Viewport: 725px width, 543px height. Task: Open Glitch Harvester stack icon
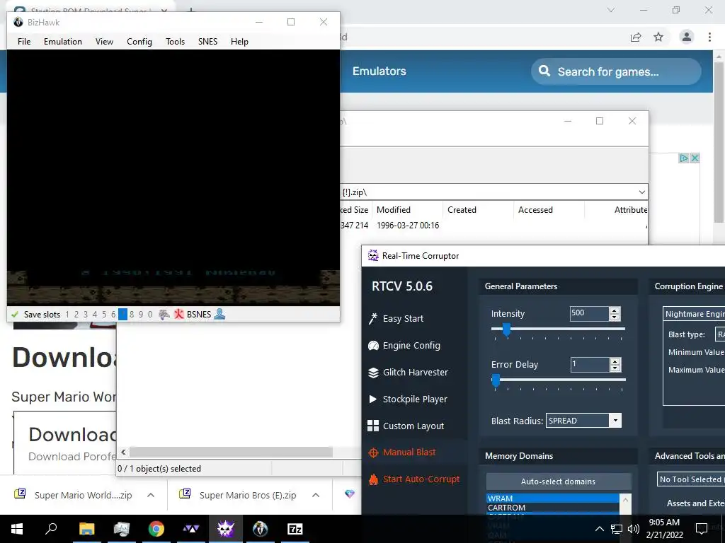pyautogui.click(x=373, y=372)
